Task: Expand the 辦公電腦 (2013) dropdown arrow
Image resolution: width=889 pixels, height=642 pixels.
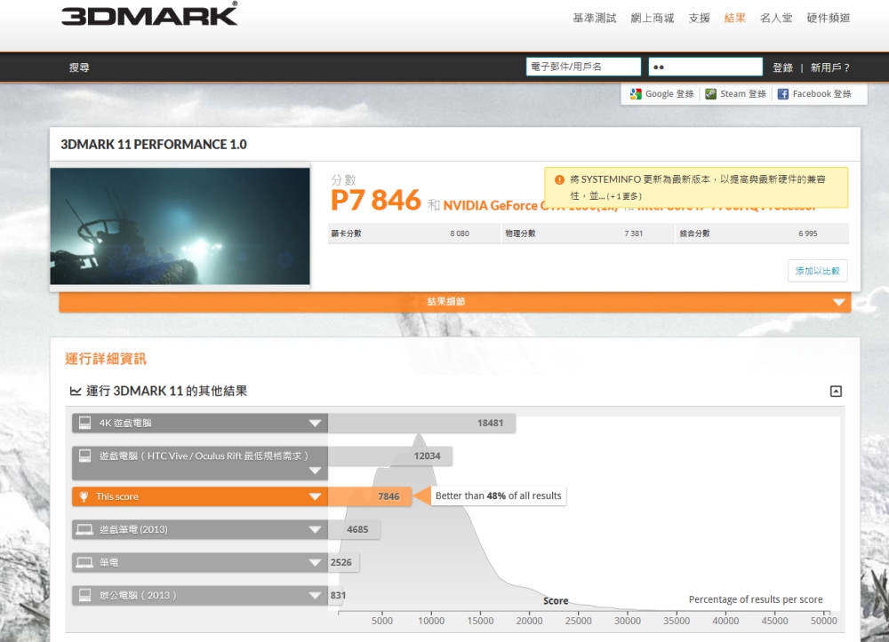Action: pos(316,595)
